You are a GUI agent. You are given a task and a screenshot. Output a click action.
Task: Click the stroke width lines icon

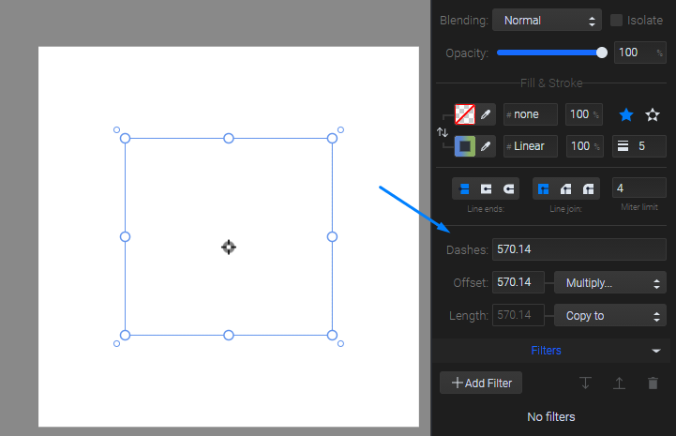click(623, 146)
